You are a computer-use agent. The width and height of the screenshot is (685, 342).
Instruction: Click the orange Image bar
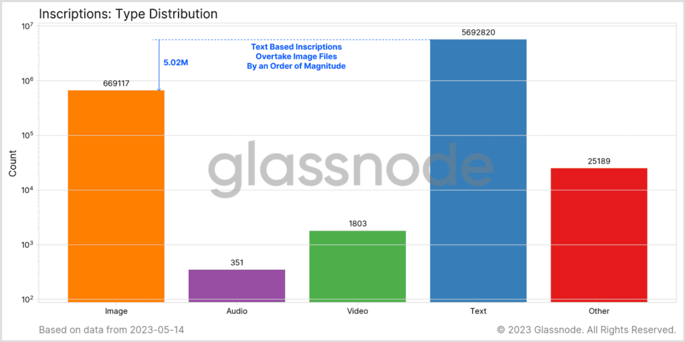[x=116, y=196]
